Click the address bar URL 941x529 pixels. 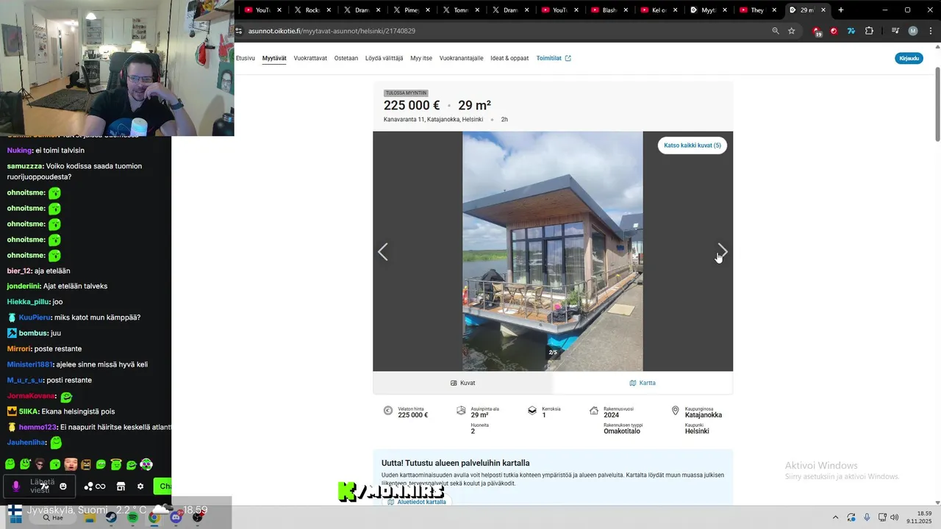(332, 31)
